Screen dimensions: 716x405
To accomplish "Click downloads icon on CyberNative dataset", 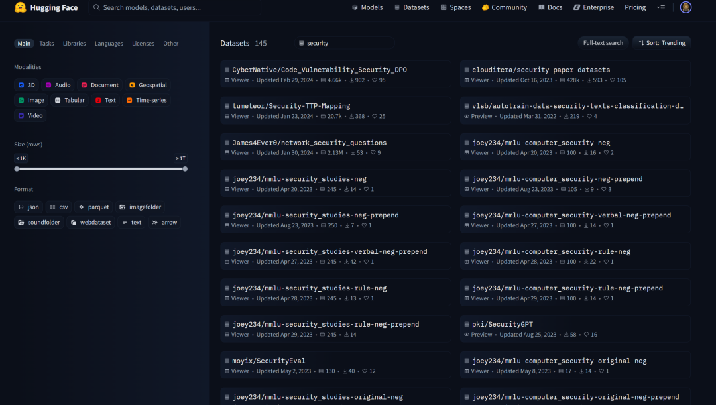I will tap(351, 80).
